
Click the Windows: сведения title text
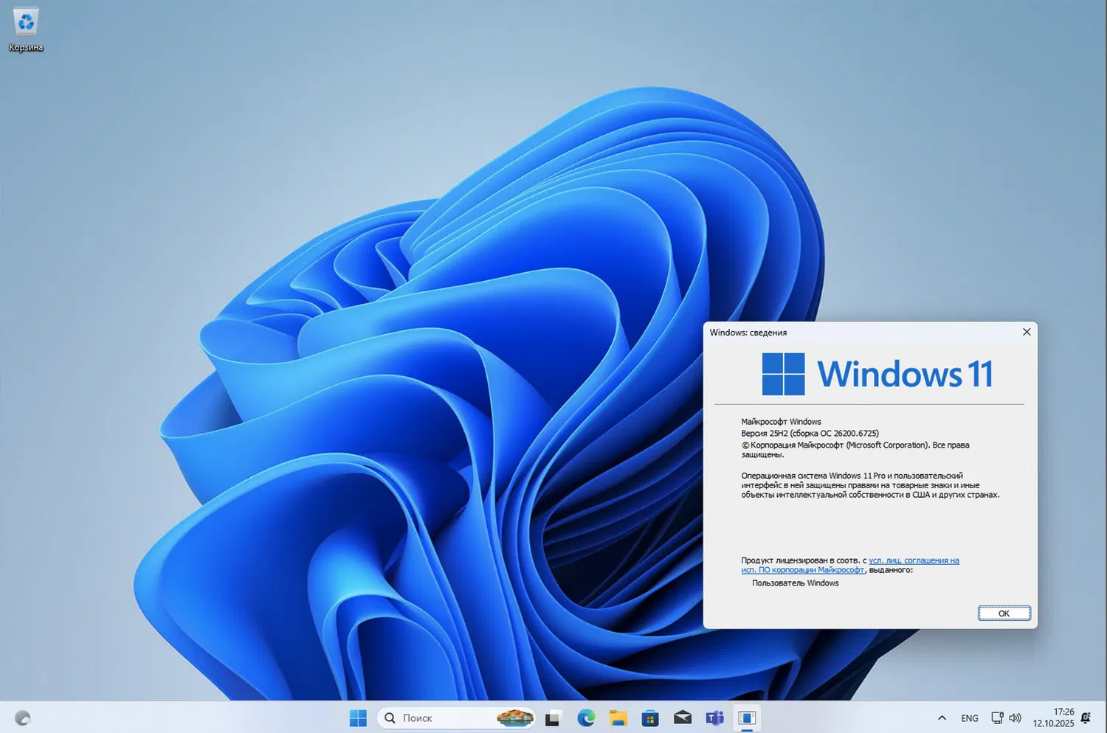click(x=748, y=333)
